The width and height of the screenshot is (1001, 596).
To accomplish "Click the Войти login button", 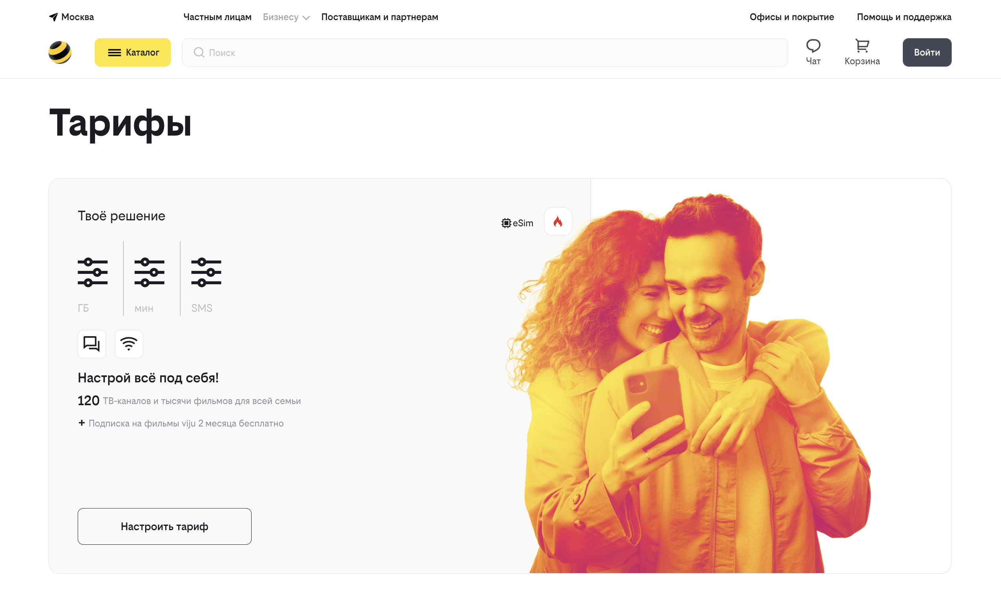I will 927,52.
